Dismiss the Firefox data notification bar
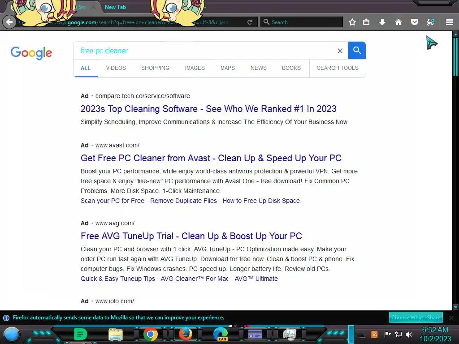 451,318
